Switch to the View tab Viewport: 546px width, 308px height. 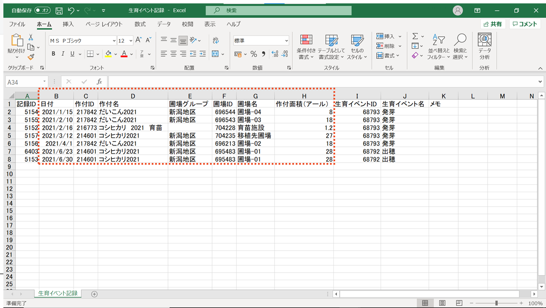coord(210,24)
